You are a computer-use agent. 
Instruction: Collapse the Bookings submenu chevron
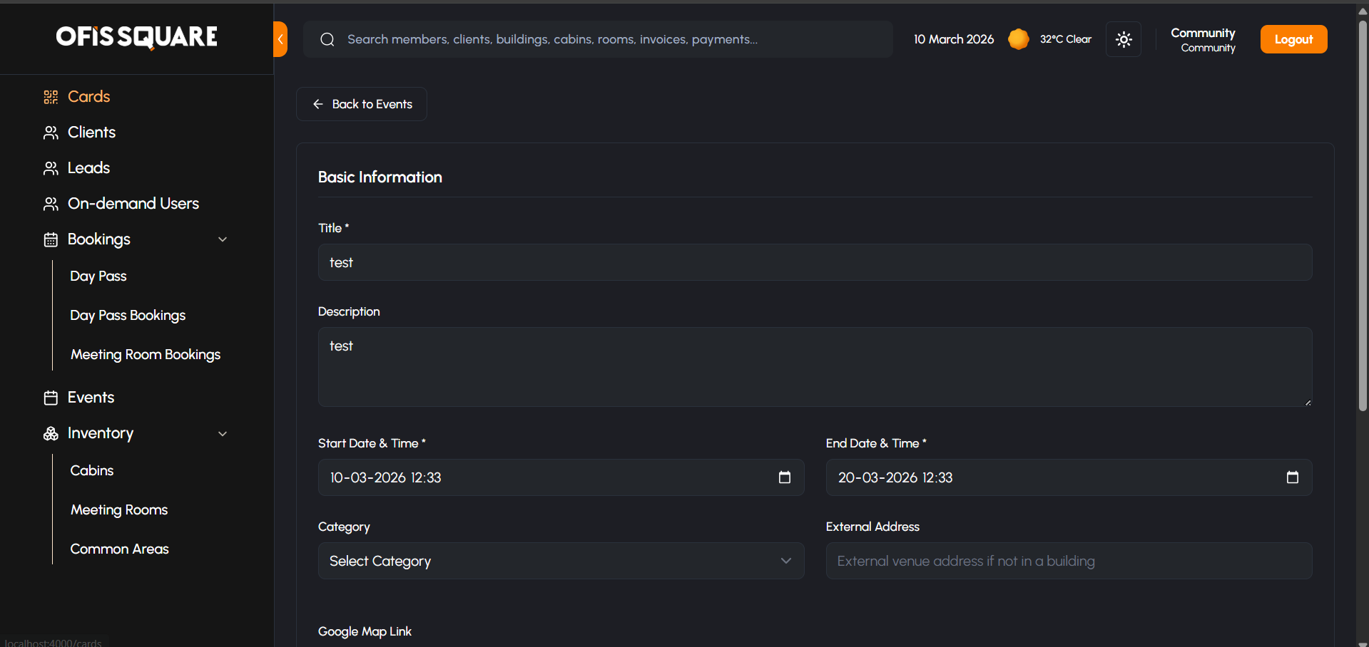point(223,239)
